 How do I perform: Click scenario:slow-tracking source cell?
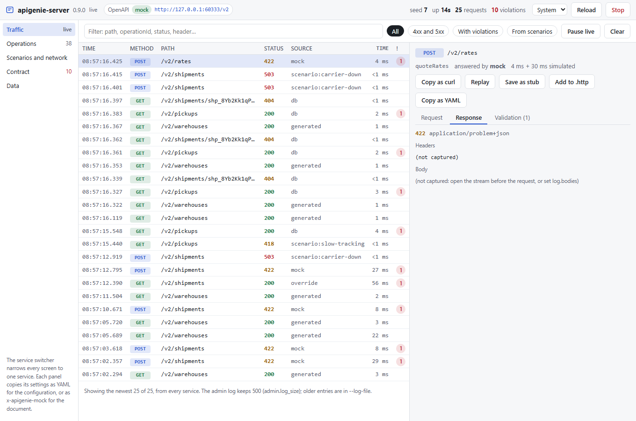click(328, 244)
